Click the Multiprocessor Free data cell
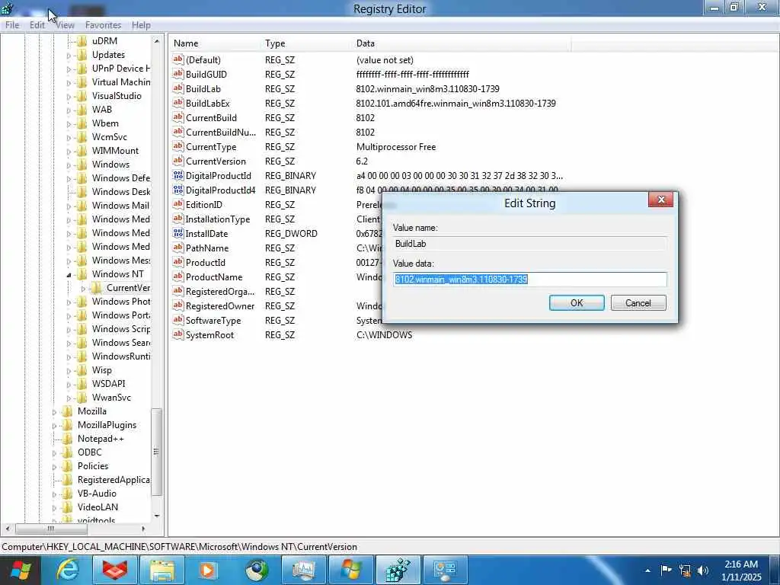 pyautogui.click(x=396, y=147)
